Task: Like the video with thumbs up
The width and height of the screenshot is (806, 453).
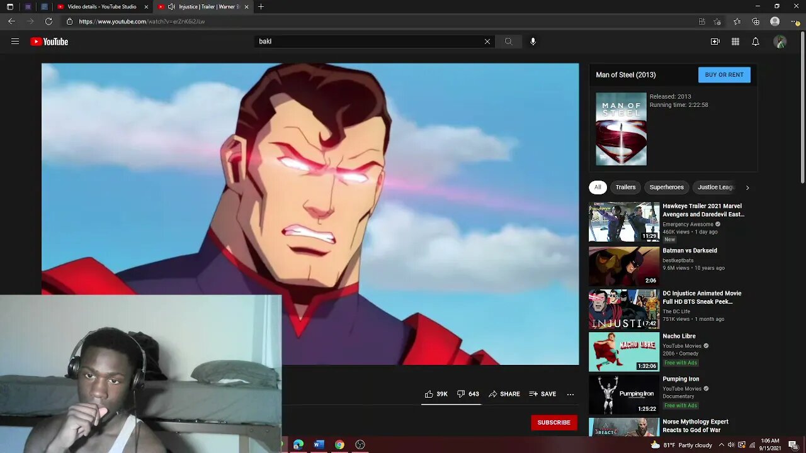Action: coord(436,394)
